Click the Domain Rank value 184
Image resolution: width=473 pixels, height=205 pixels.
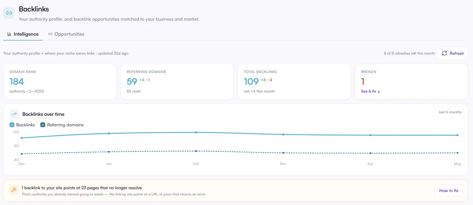click(17, 81)
